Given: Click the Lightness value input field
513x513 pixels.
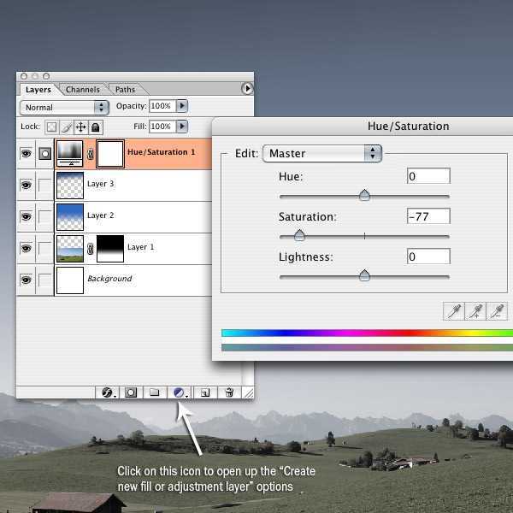Looking at the screenshot, I should point(428,256).
